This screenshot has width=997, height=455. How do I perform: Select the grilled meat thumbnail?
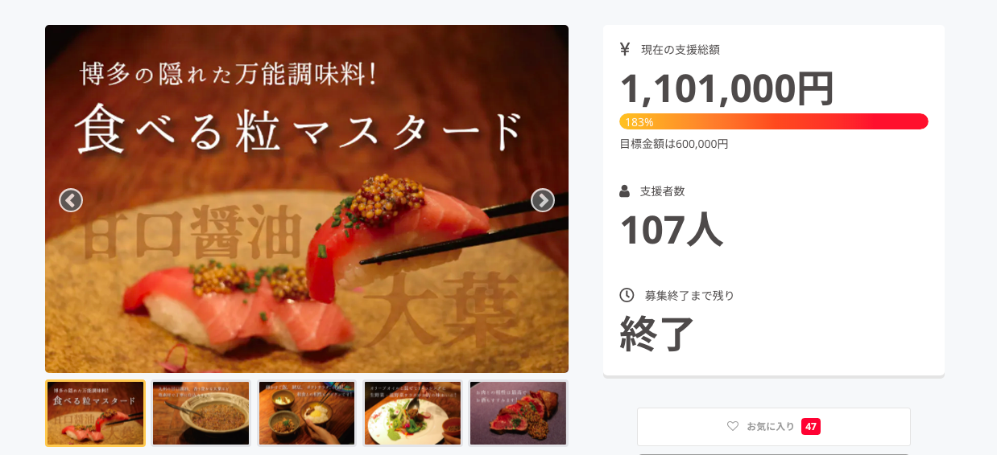click(519, 413)
